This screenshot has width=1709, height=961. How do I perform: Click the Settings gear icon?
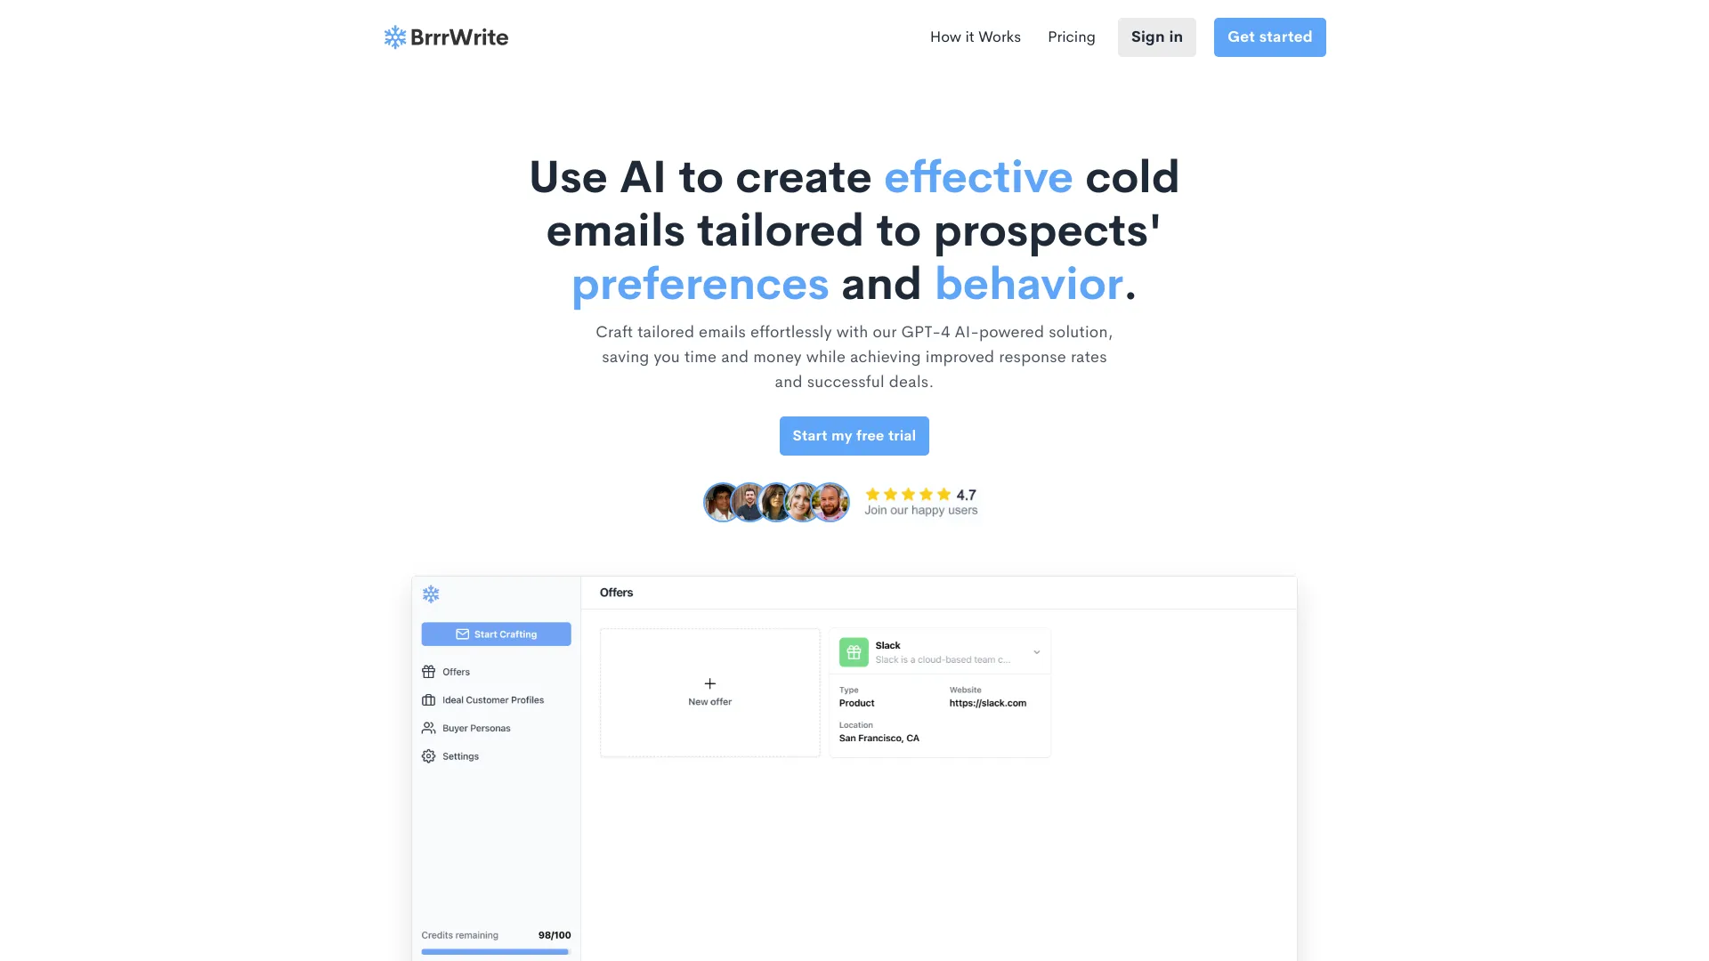pyautogui.click(x=428, y=755)
